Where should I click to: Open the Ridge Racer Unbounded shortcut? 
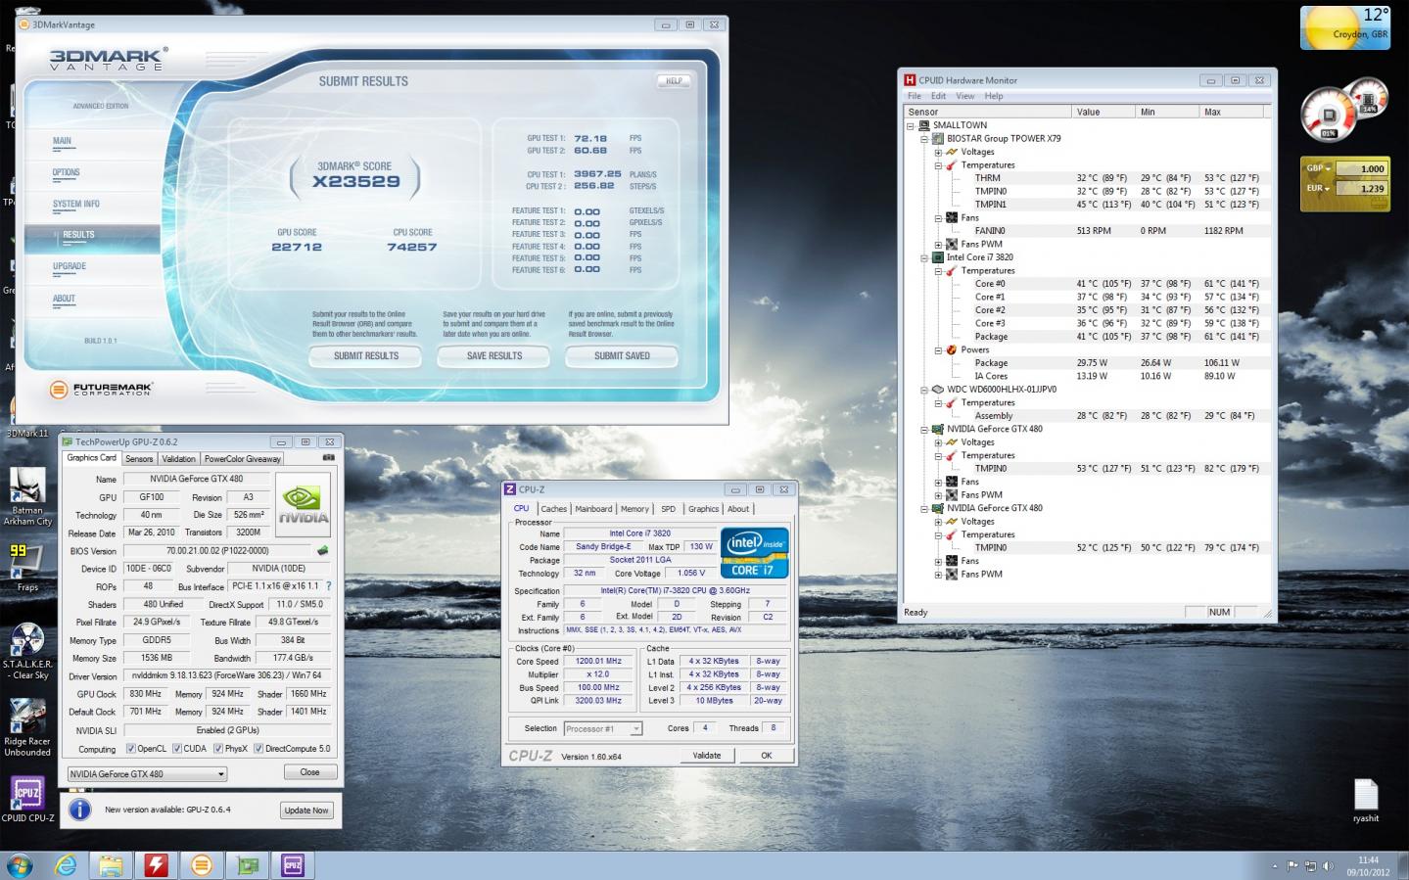(x=27, y=726)
